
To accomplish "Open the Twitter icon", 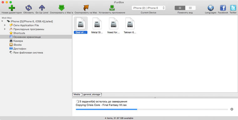I will pyautogui.click(x=233, y=8).
